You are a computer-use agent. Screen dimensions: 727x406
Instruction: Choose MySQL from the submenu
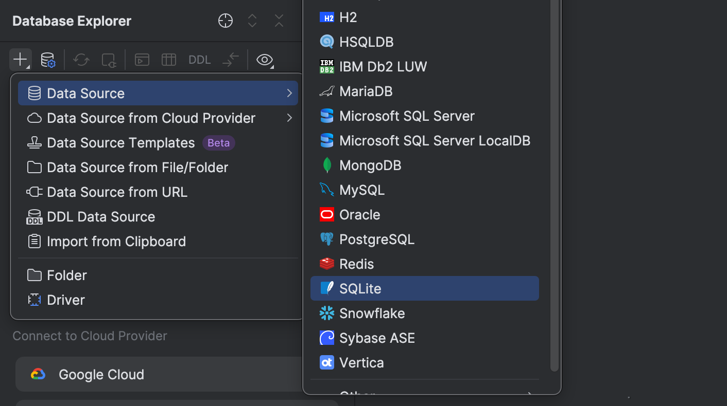[425, 190]
